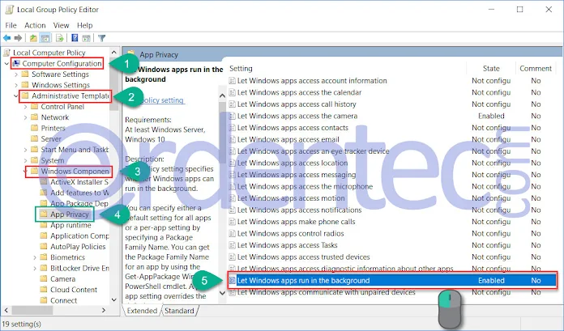
Task: Open the Action menu
Action: tap(35, 25)
